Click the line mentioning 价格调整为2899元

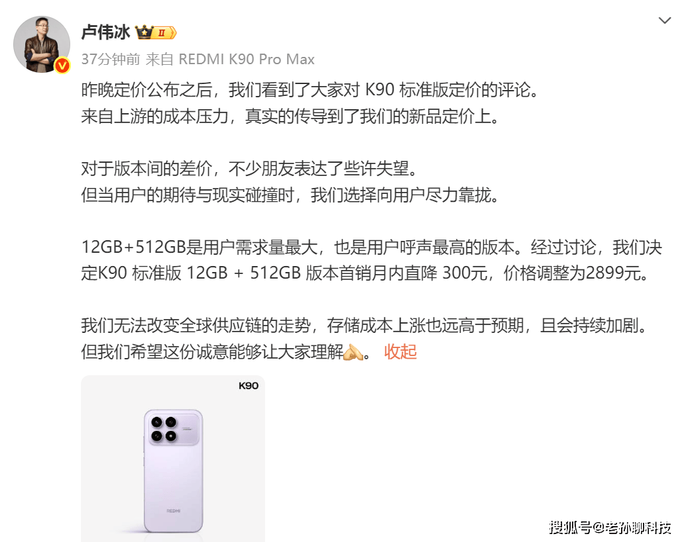pos(365,273)
